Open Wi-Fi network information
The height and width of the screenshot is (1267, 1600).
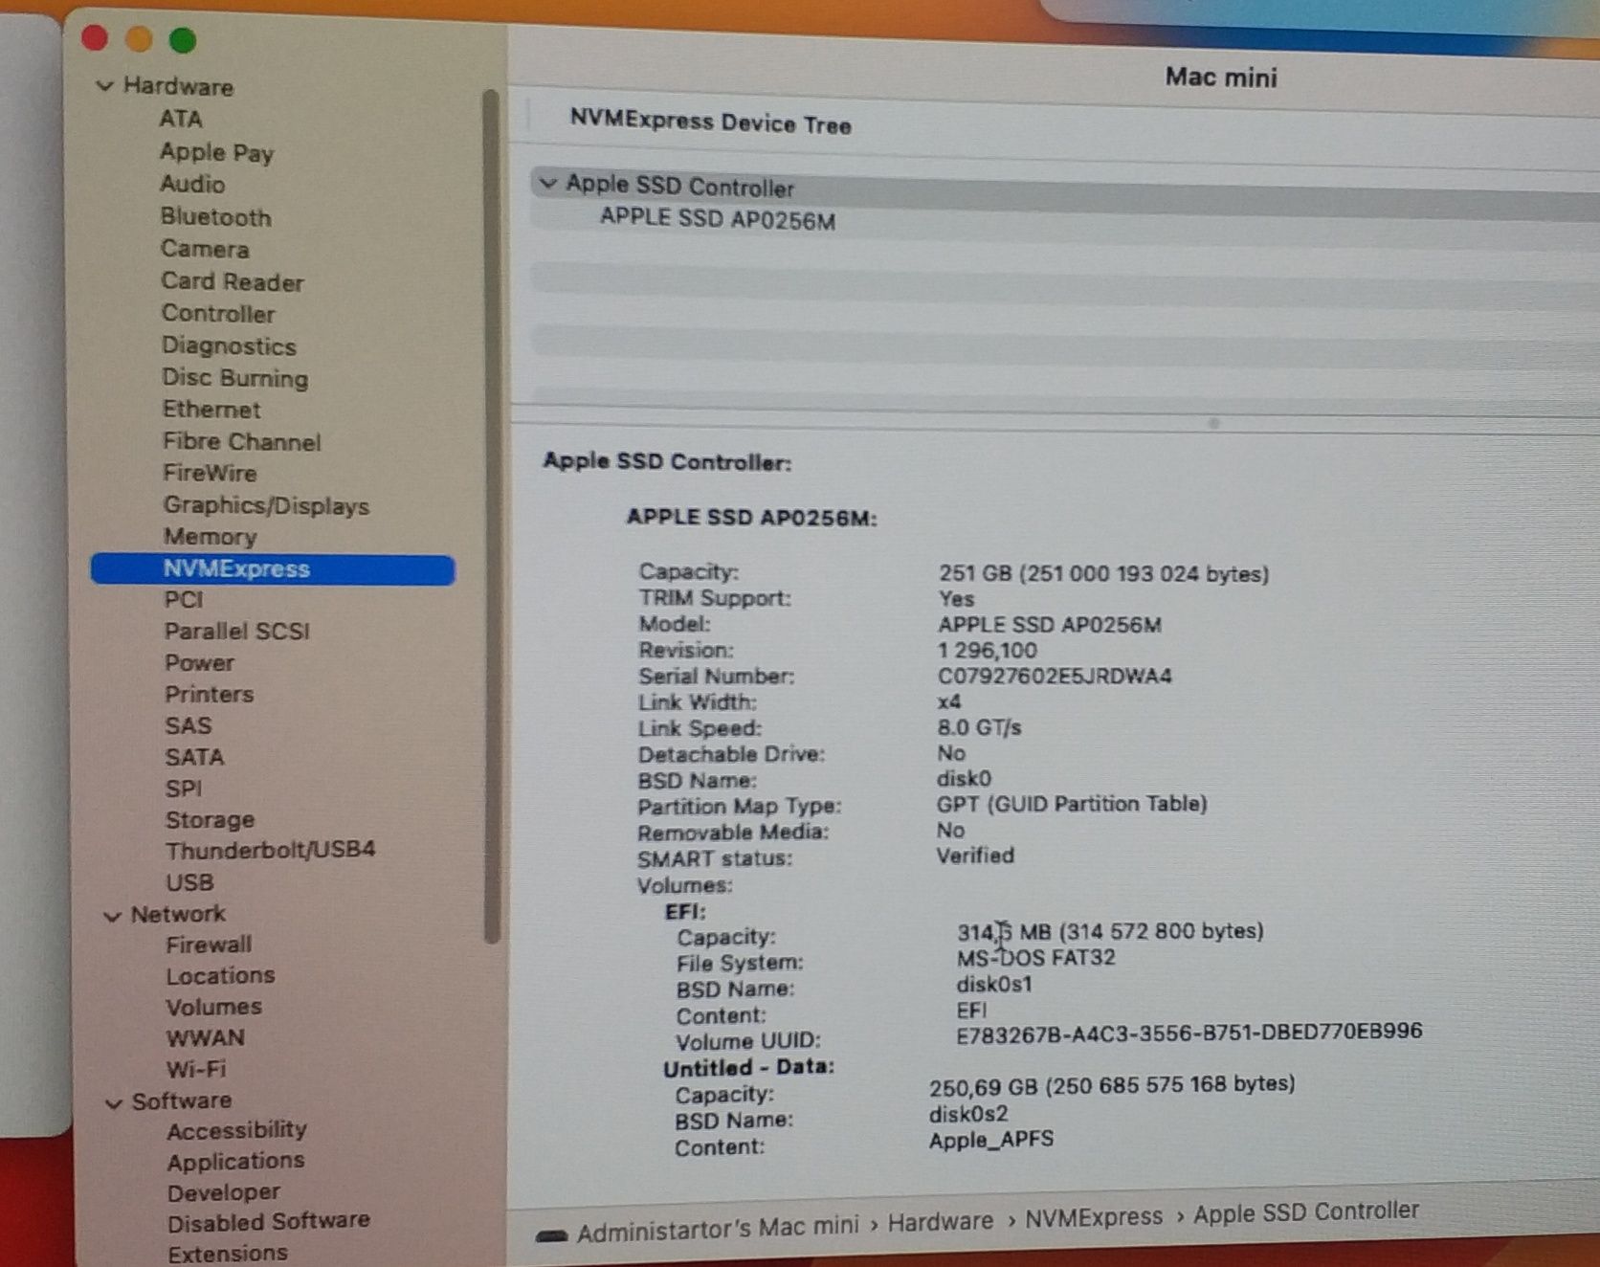pos(196,1069)
